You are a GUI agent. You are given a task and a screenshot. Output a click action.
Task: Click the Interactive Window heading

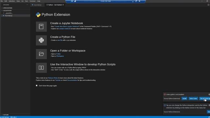pos(83,64)
